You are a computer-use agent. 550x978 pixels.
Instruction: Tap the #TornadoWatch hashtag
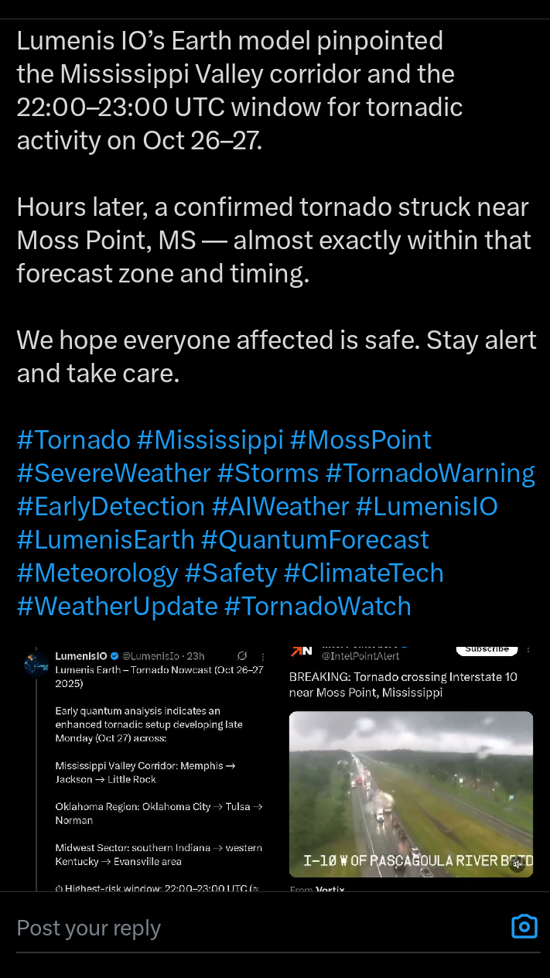(317, 606)
